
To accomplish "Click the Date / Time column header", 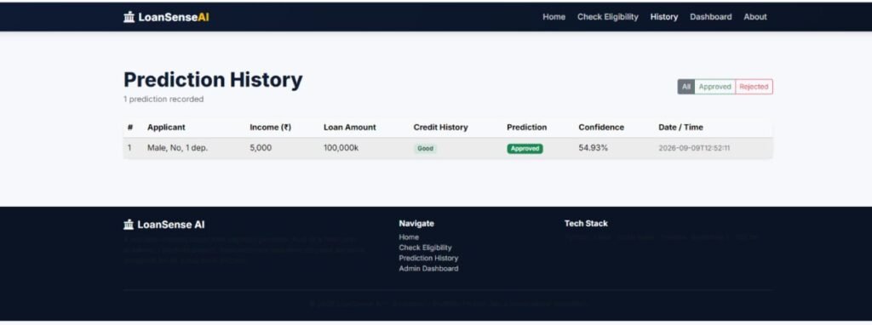I will pyautogui.click(x=680, y=128).
